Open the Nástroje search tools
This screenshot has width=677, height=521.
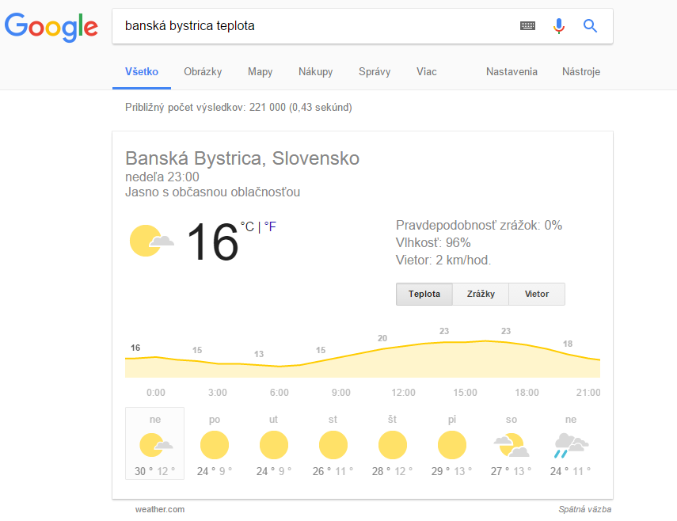(581, 72)
